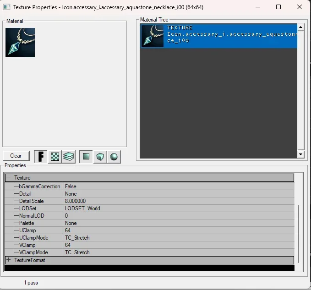The image size is (311, 290).
Task: Select the bGammaCorrection property label
Action: [39, 186]
